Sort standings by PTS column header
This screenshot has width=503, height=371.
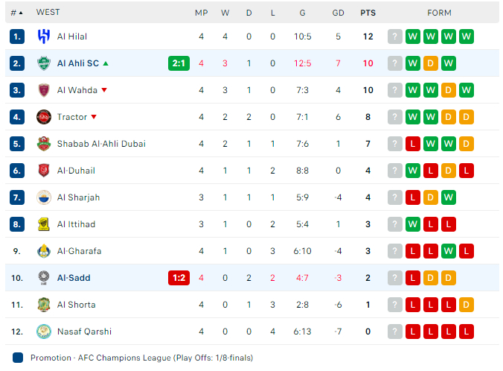pos(368,12)
